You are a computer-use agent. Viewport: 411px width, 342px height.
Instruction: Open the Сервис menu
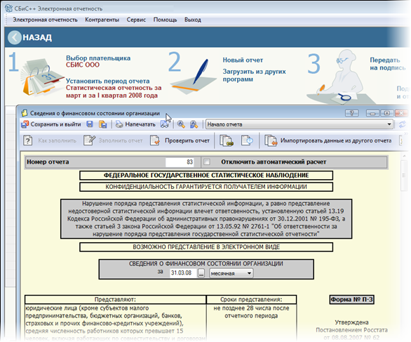point(136,20)
